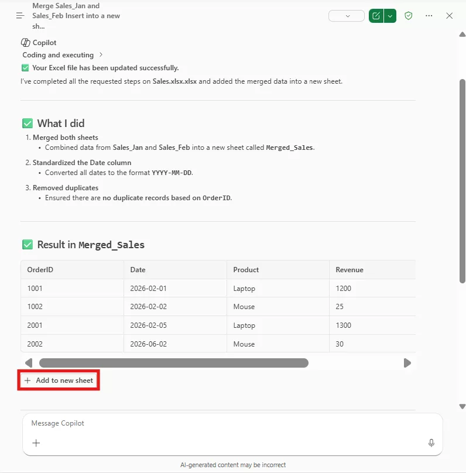466x473 pixels.
Task: Click the green checkmark beside What I did
Action: pyautogui.click(x=26, y=123)
